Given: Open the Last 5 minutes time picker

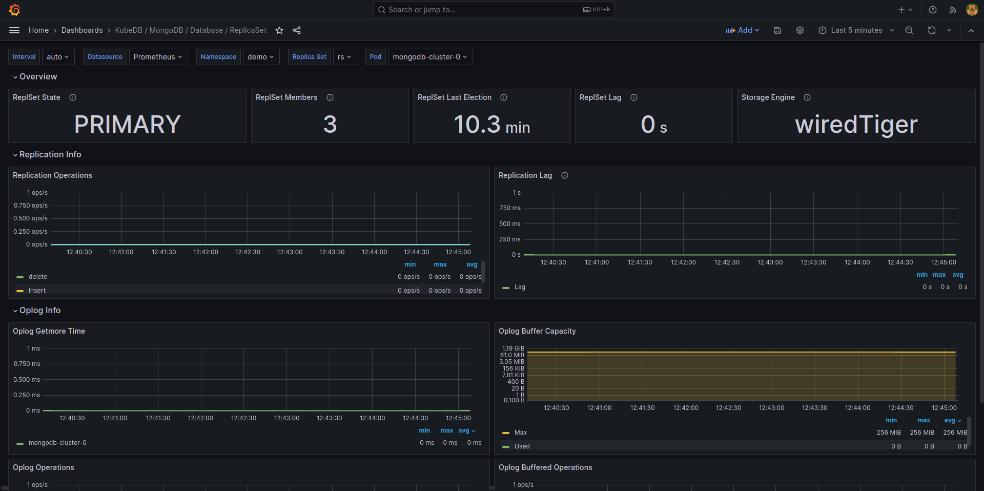Looking at the screenshot, I should [856, 30].
